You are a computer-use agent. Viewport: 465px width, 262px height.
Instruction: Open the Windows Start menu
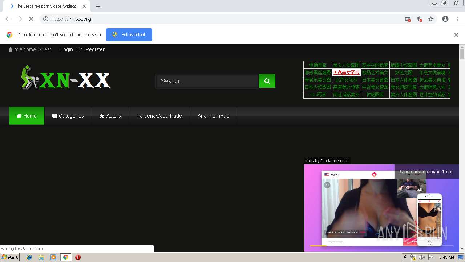tap(10, 257)
